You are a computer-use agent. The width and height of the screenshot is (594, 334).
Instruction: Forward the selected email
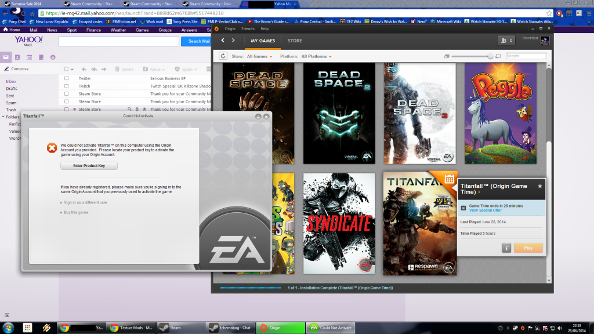click(104, 70)
